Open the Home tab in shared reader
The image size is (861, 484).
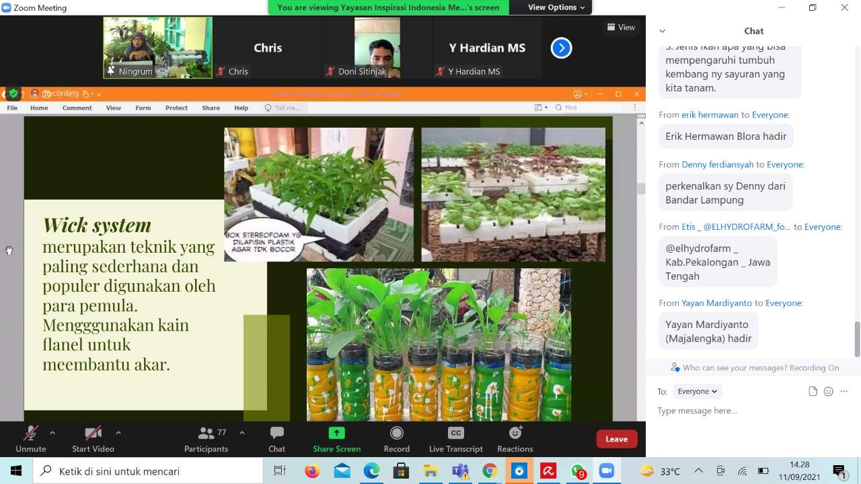[39, 108]
